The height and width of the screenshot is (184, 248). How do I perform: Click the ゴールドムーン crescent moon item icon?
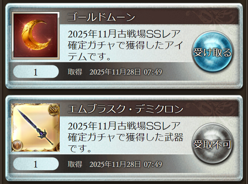coord(36,35)
